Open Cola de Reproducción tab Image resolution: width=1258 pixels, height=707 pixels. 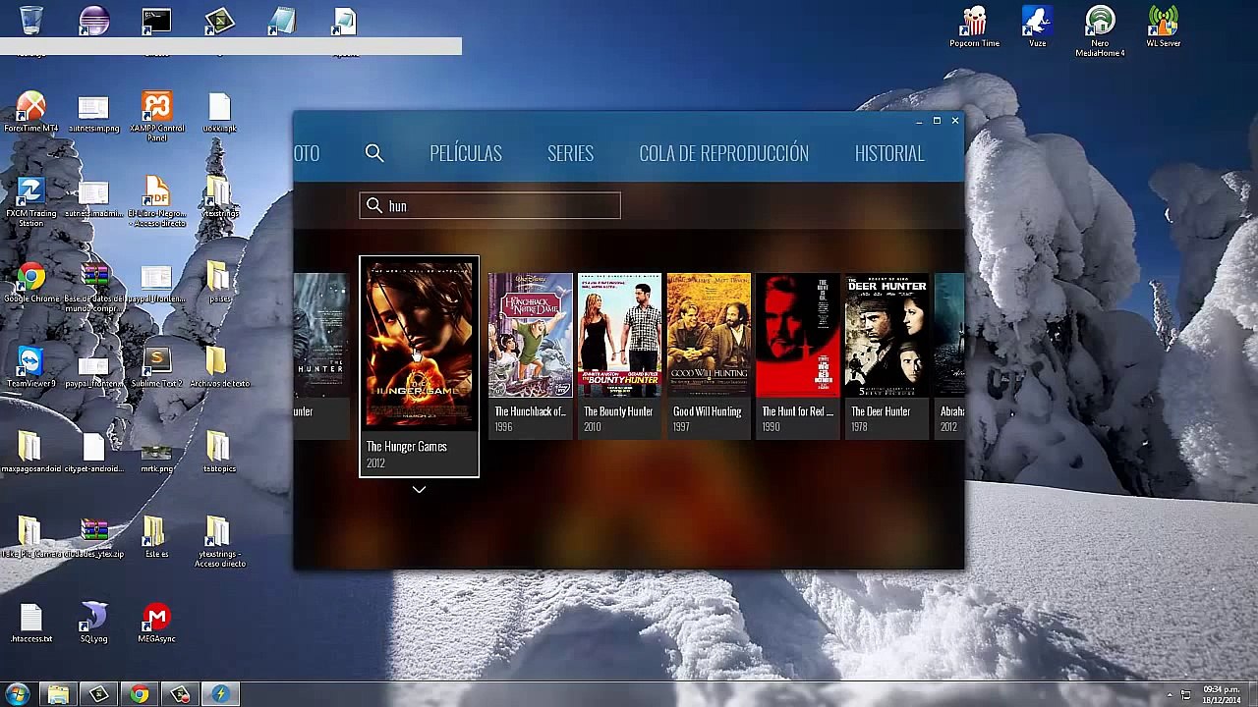click(723, 153)
